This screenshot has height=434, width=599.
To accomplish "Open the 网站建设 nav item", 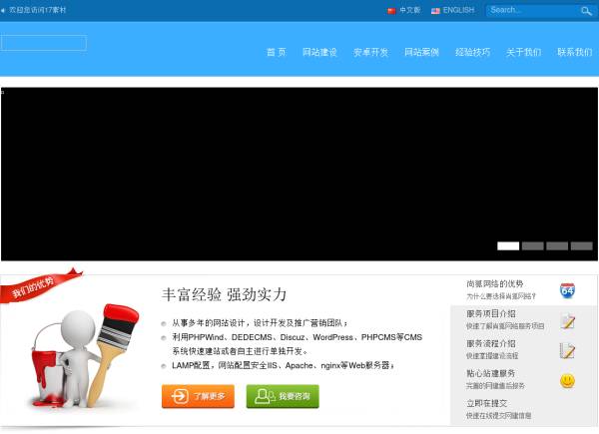I will 319,52.
